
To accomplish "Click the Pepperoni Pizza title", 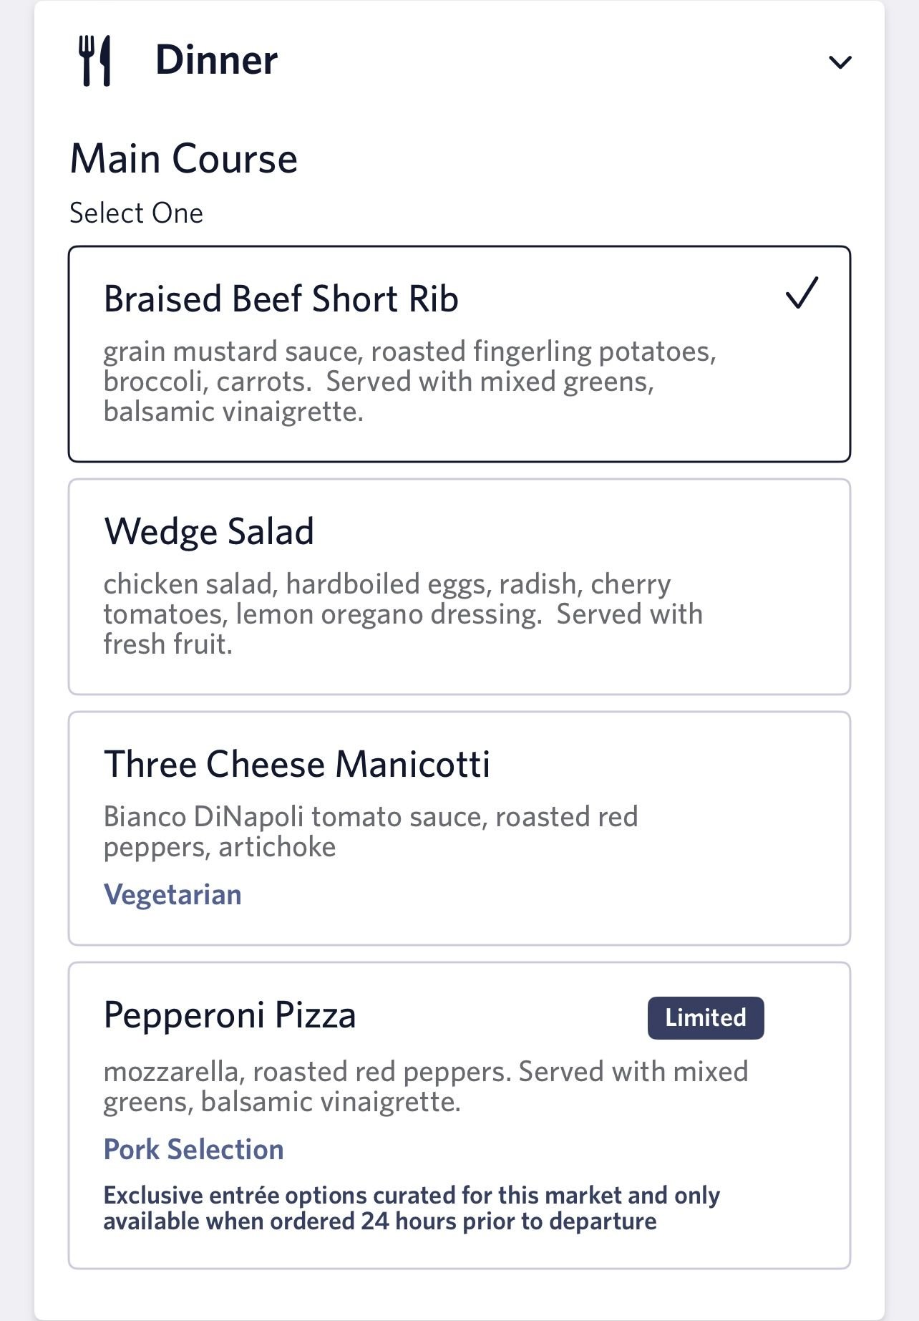I will 230,1016.
